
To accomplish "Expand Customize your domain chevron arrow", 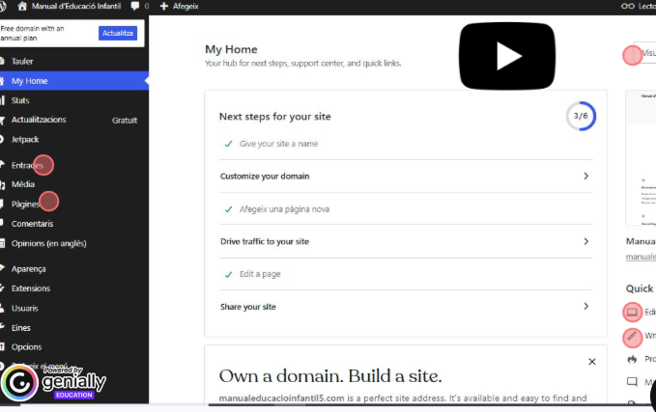I will tap(585, 176).
